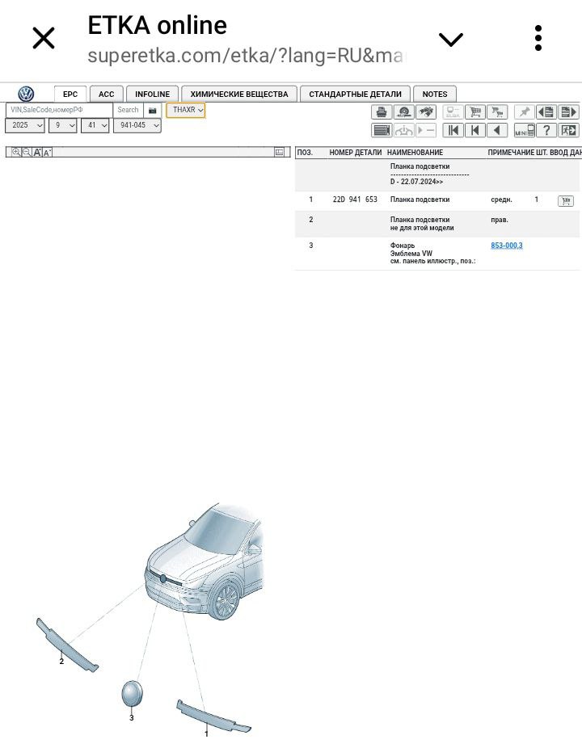Open the main group 9 dropdown
582x748 pixels.
tap(62, 125)
